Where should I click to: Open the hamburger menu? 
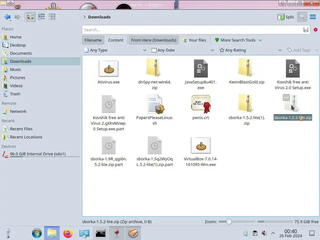tap(312, 17)
